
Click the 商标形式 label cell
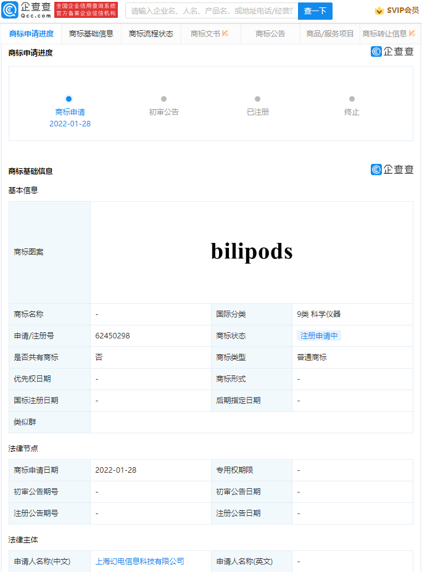pos(252,378)
